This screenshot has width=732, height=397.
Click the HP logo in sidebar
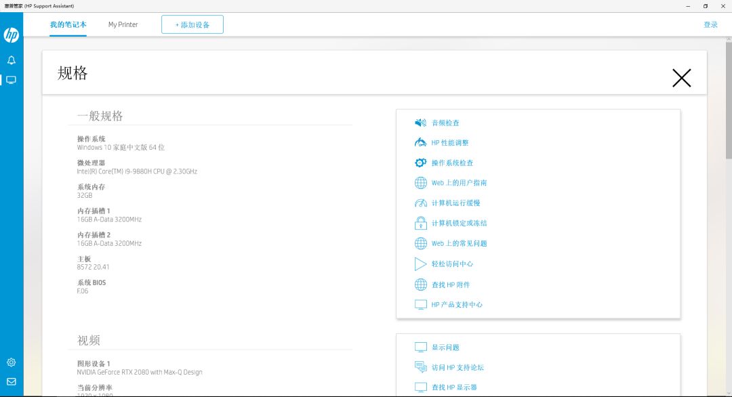[12, 35]
